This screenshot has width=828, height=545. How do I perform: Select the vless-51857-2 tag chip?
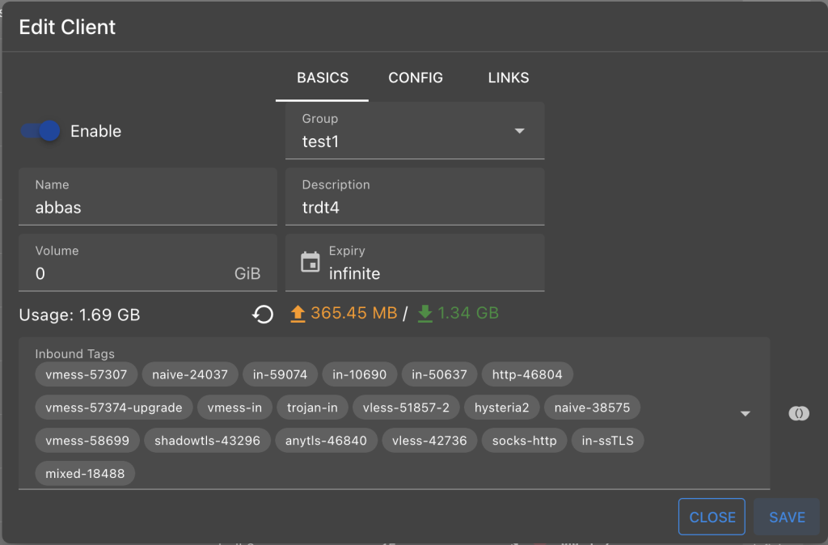406,408
